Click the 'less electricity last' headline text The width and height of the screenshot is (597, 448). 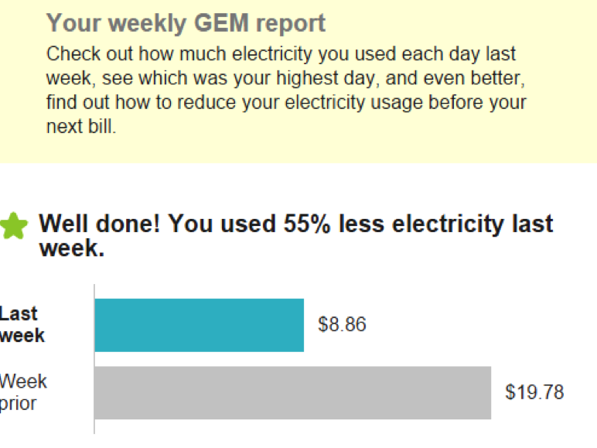click(x=446, y=224)
